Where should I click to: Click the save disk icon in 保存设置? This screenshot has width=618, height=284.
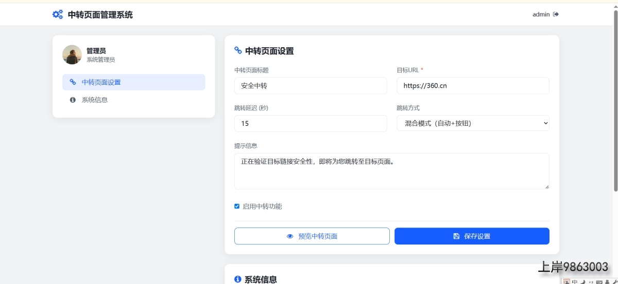tap(456, 236)
